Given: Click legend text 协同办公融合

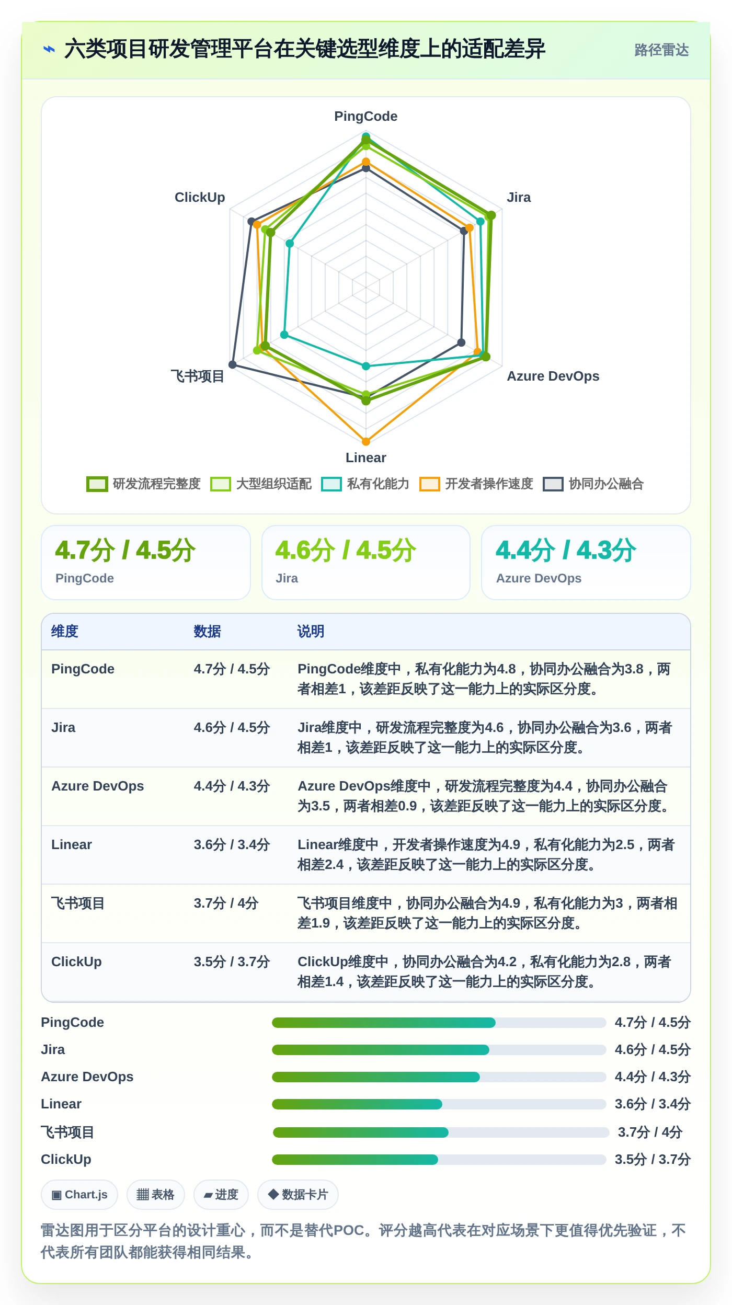Looking at the screenshot, I should click(x=606, y=484).
